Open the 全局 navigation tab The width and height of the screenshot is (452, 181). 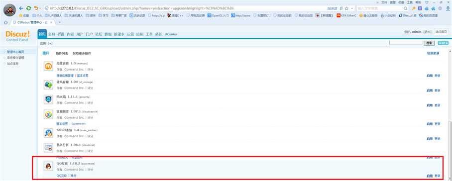pyautogui.click(x=51, y=34)
